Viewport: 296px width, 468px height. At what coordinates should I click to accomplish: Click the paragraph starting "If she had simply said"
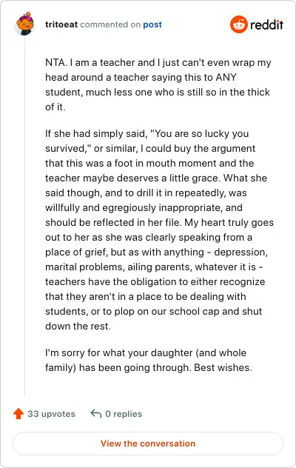159,230
